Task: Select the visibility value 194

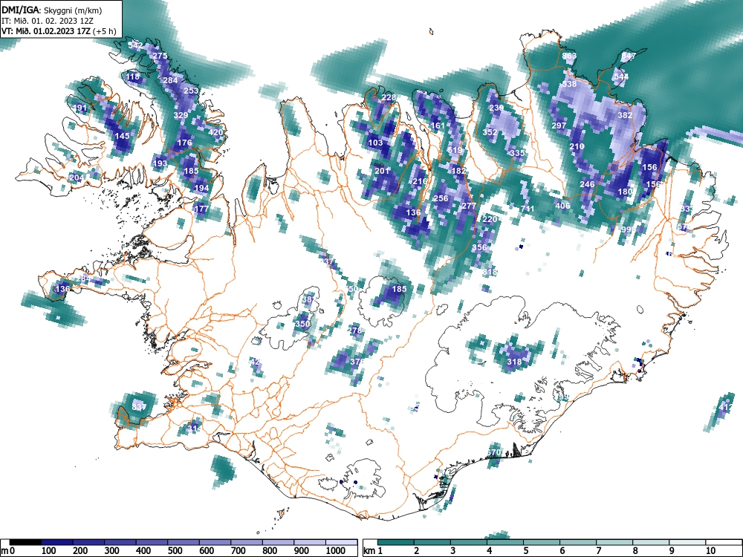Action: pyautogui.click(x=201, y=188)
